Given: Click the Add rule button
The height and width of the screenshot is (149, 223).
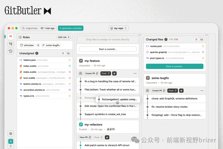Looking at the screenshot, I should click(64, 37).
